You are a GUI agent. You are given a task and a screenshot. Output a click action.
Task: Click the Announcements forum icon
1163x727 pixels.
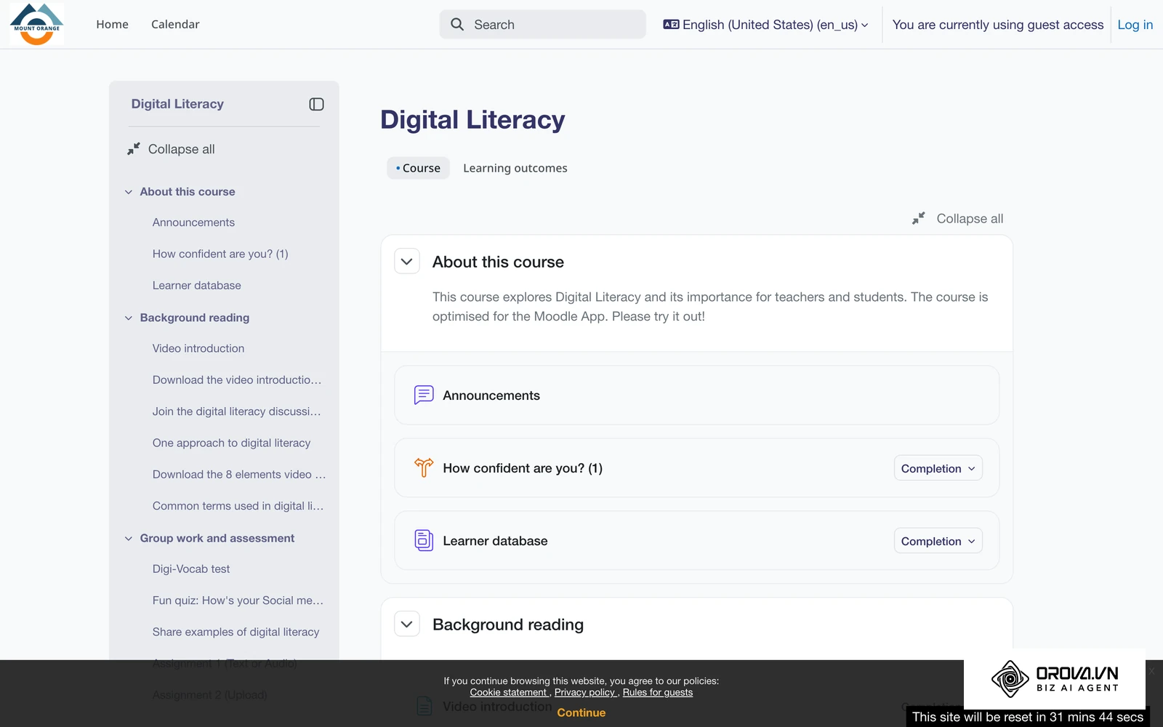[424, 395]
